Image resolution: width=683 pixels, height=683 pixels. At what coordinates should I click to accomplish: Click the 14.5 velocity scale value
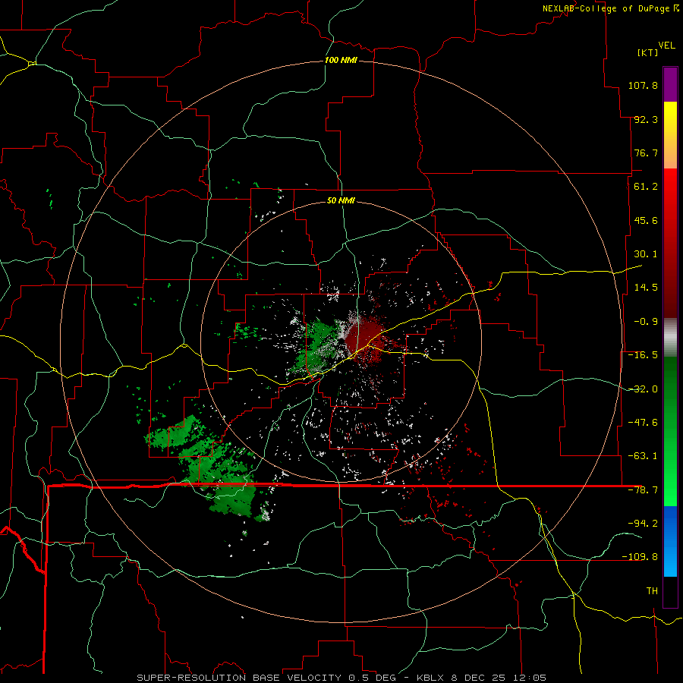(646, 288)
